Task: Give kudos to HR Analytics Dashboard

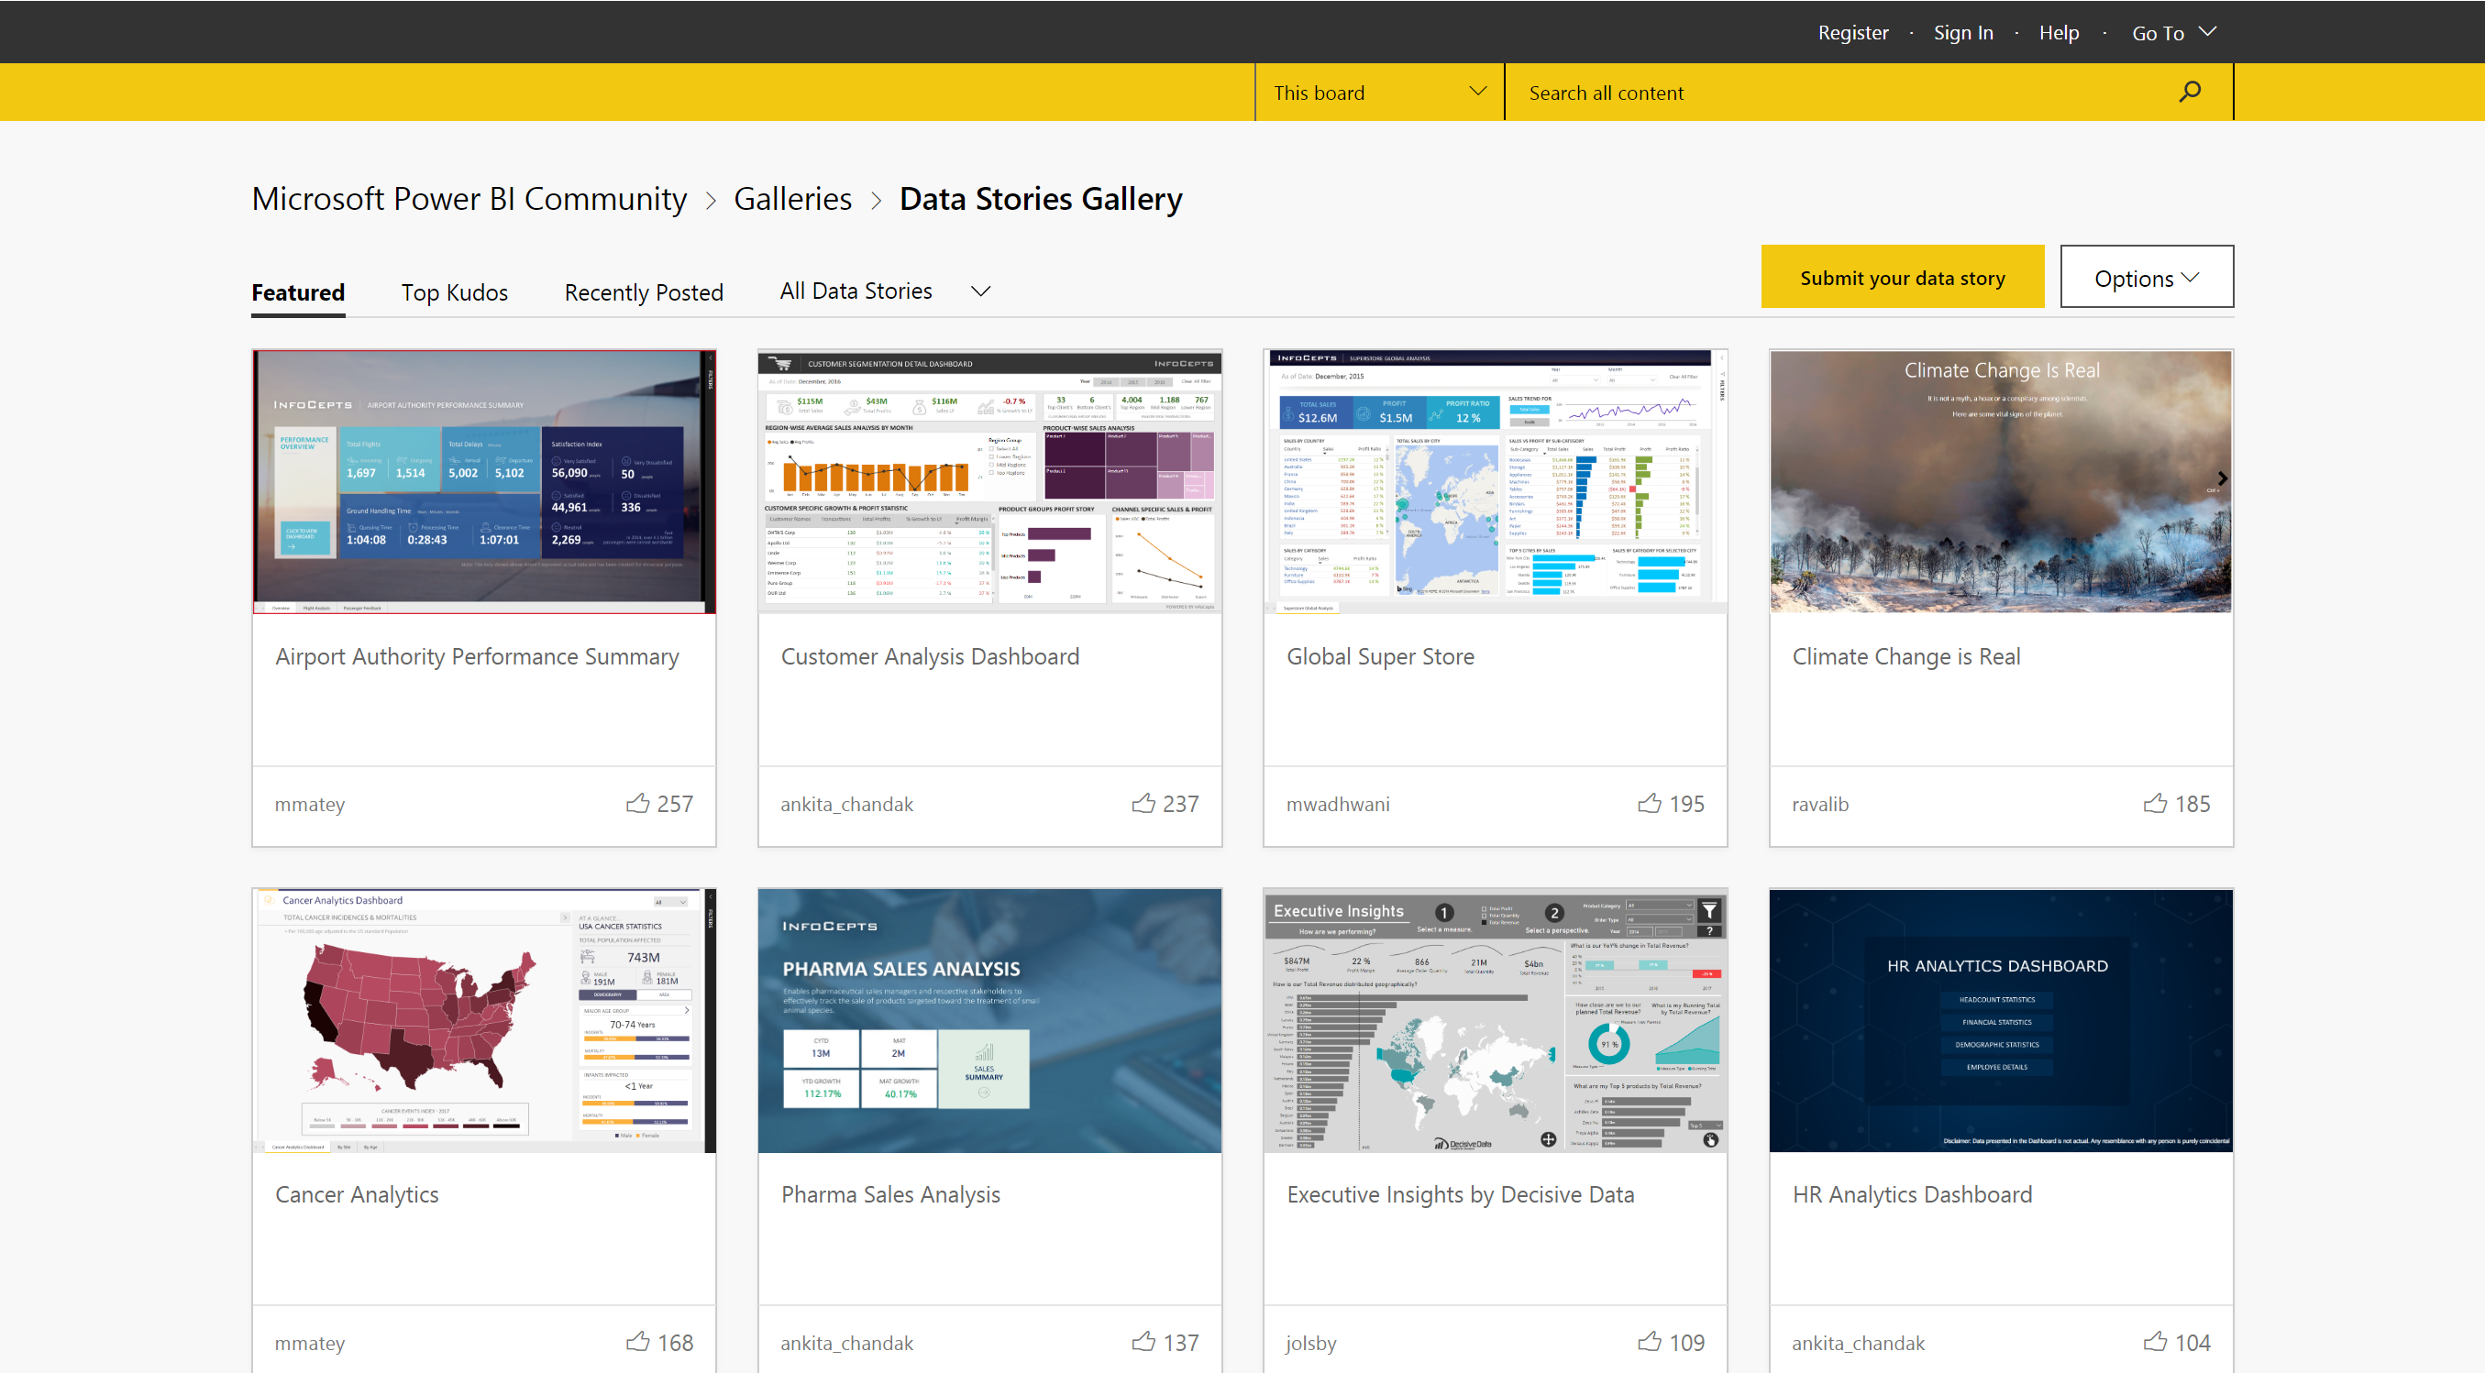Action: click(x=2154, y=1341)
